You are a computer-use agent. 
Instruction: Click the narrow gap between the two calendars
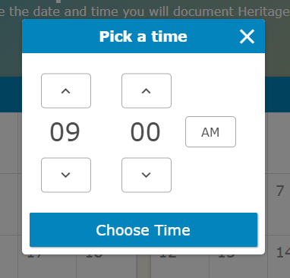coord(143,266)
